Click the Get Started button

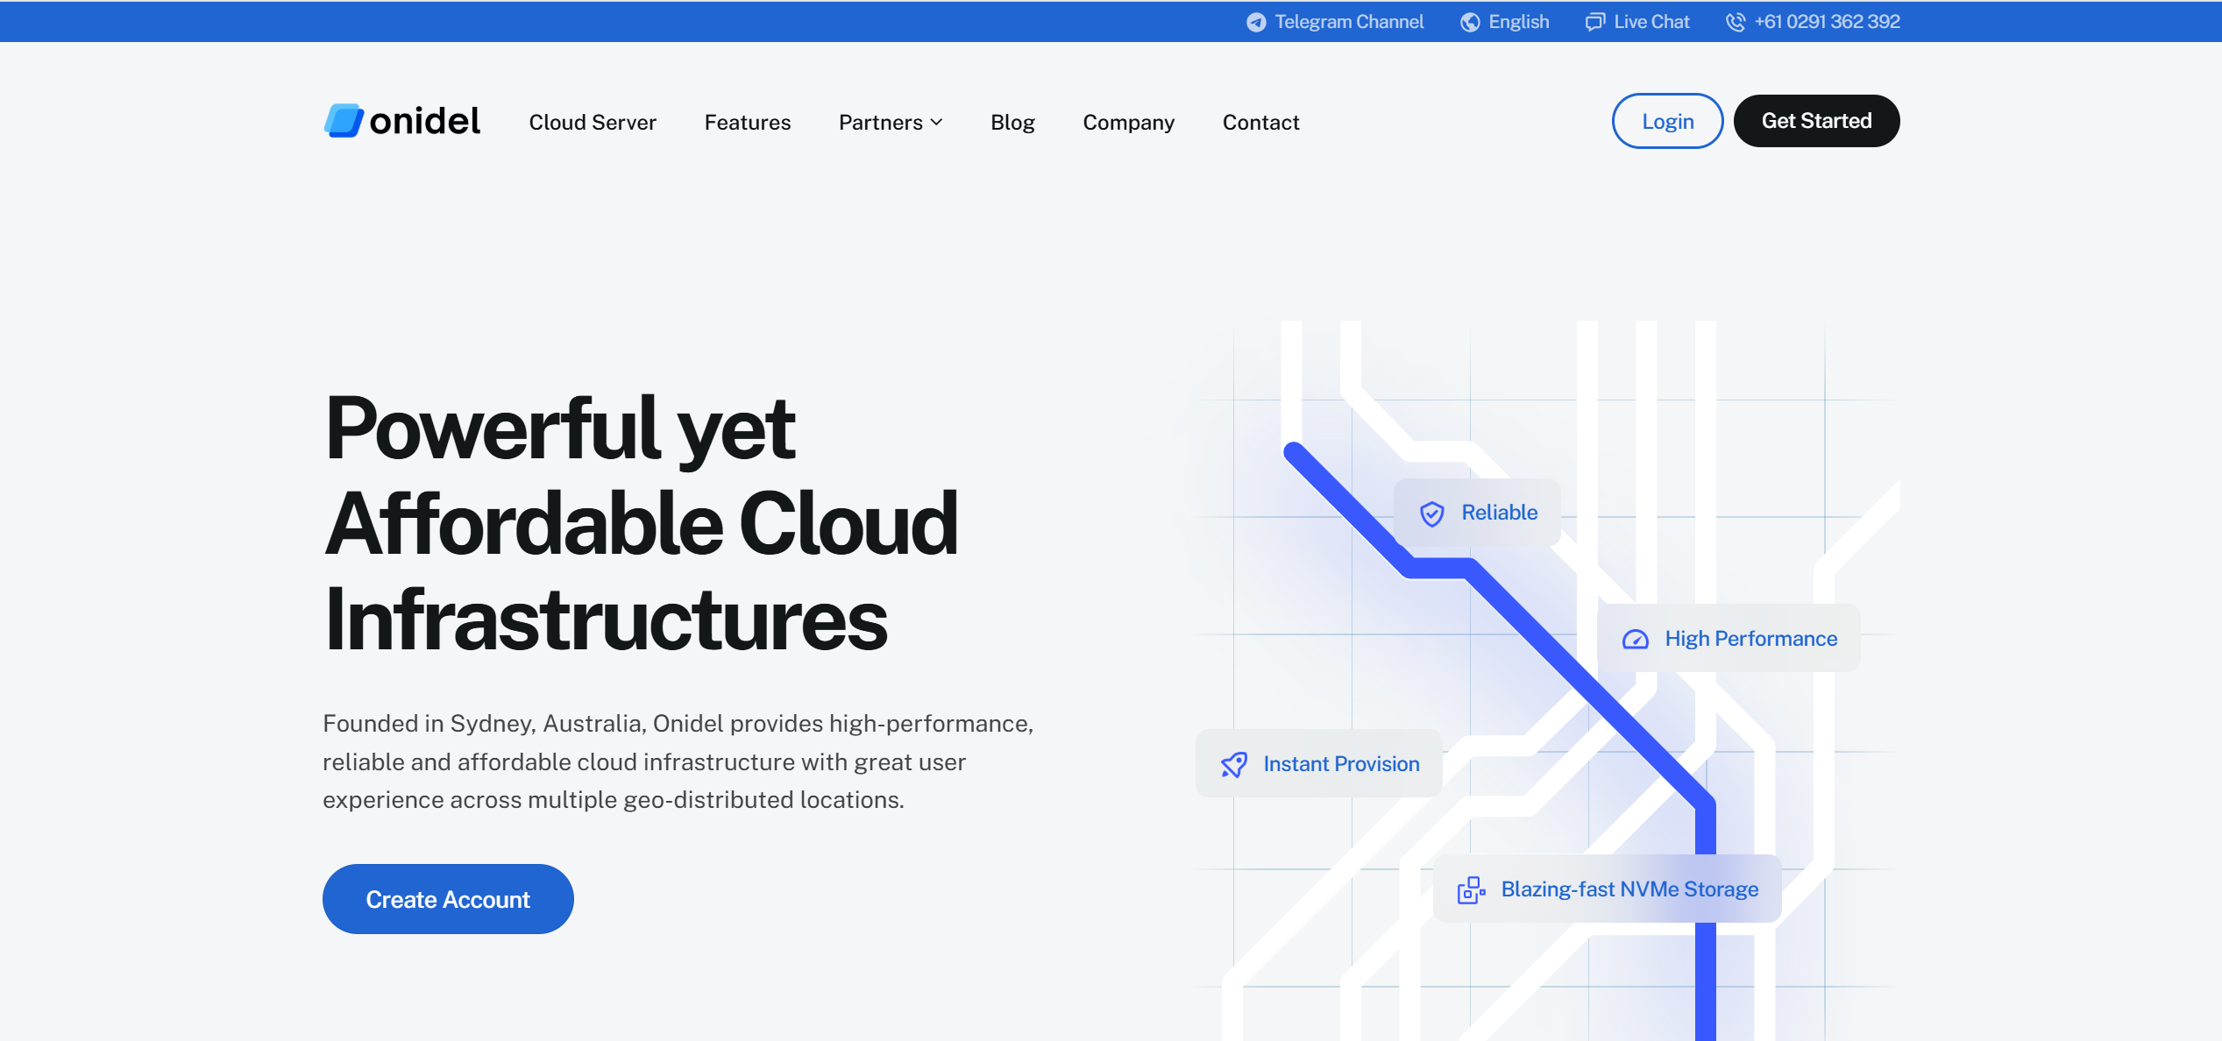click(1817, 121)
